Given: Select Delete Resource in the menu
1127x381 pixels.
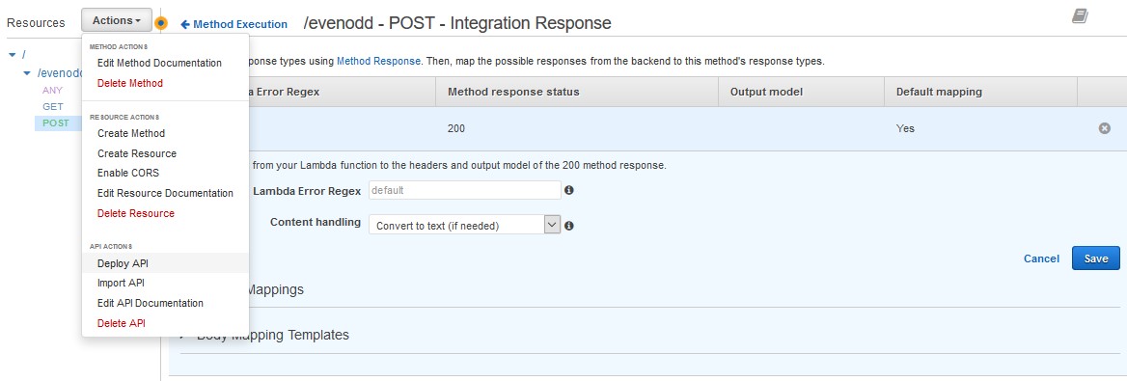Looking at the screenshot, I should pyautogui.click(x=136, y=213).
